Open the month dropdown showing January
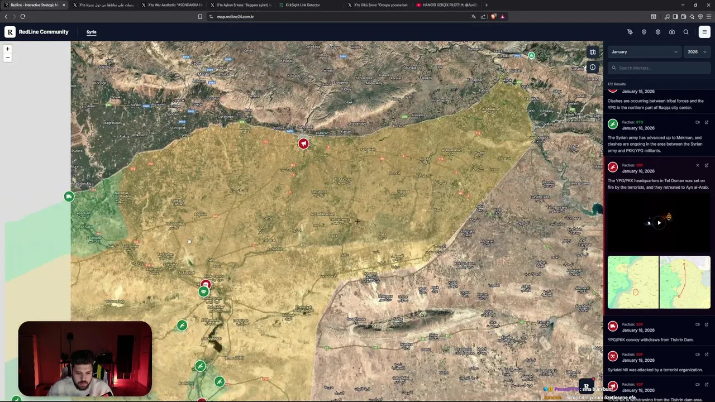Image resolution: width=715 pixels, height=402 pixels. coord(644,52)
